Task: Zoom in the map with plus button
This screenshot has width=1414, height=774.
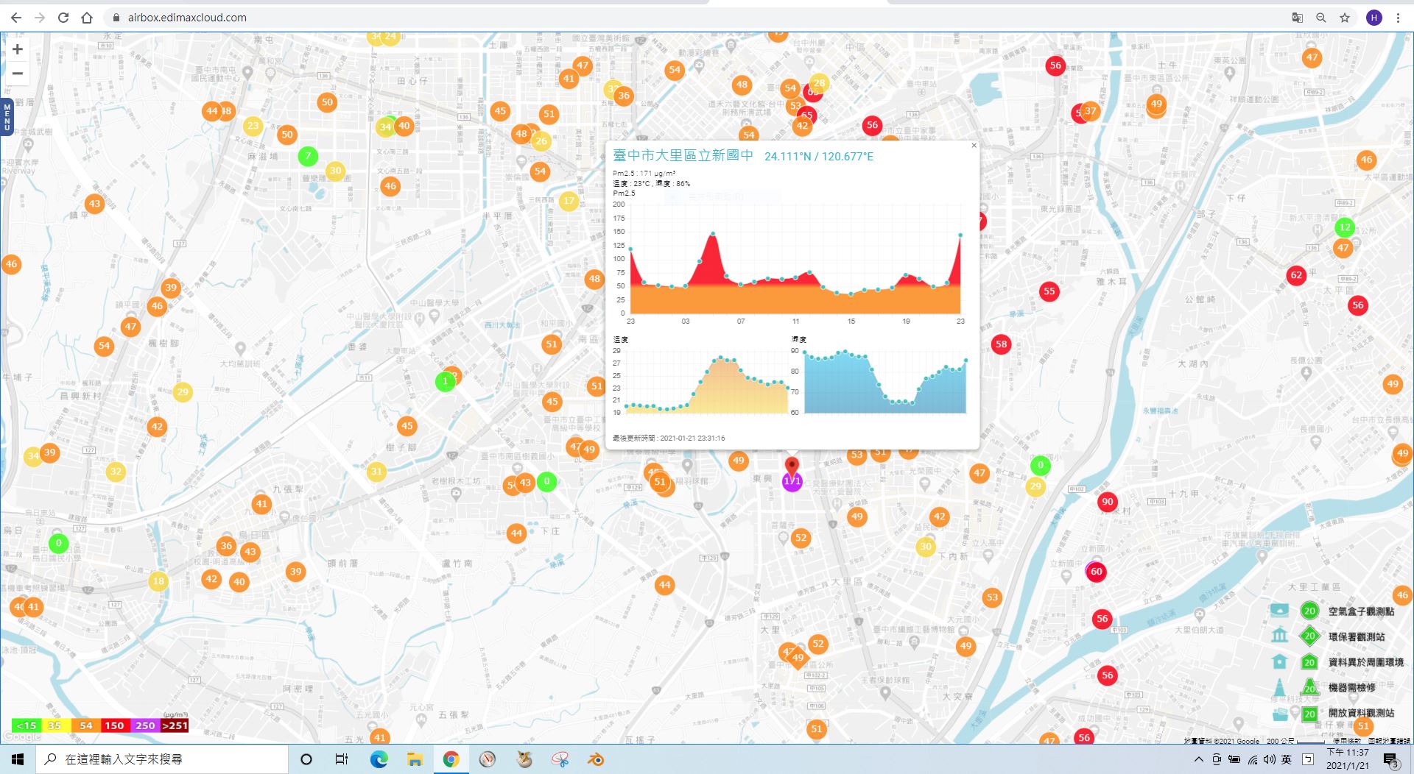Action: 18,49
